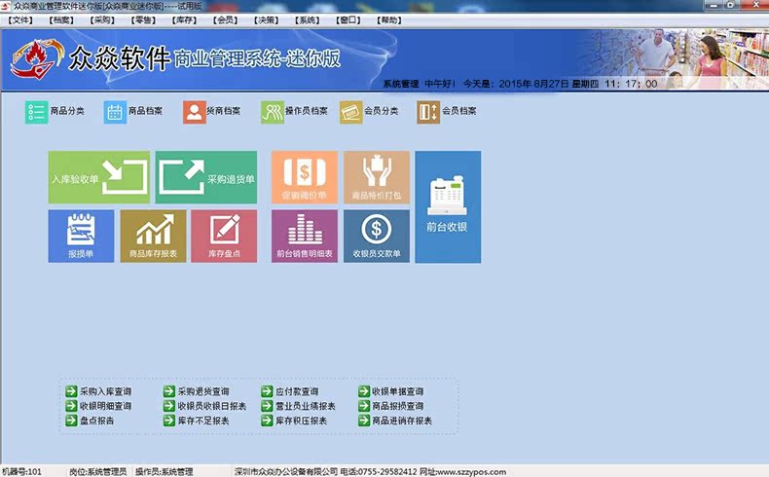769x477 pixels.
Task: Launch the 前台收银 cash register tile
Action: point(448,207)
